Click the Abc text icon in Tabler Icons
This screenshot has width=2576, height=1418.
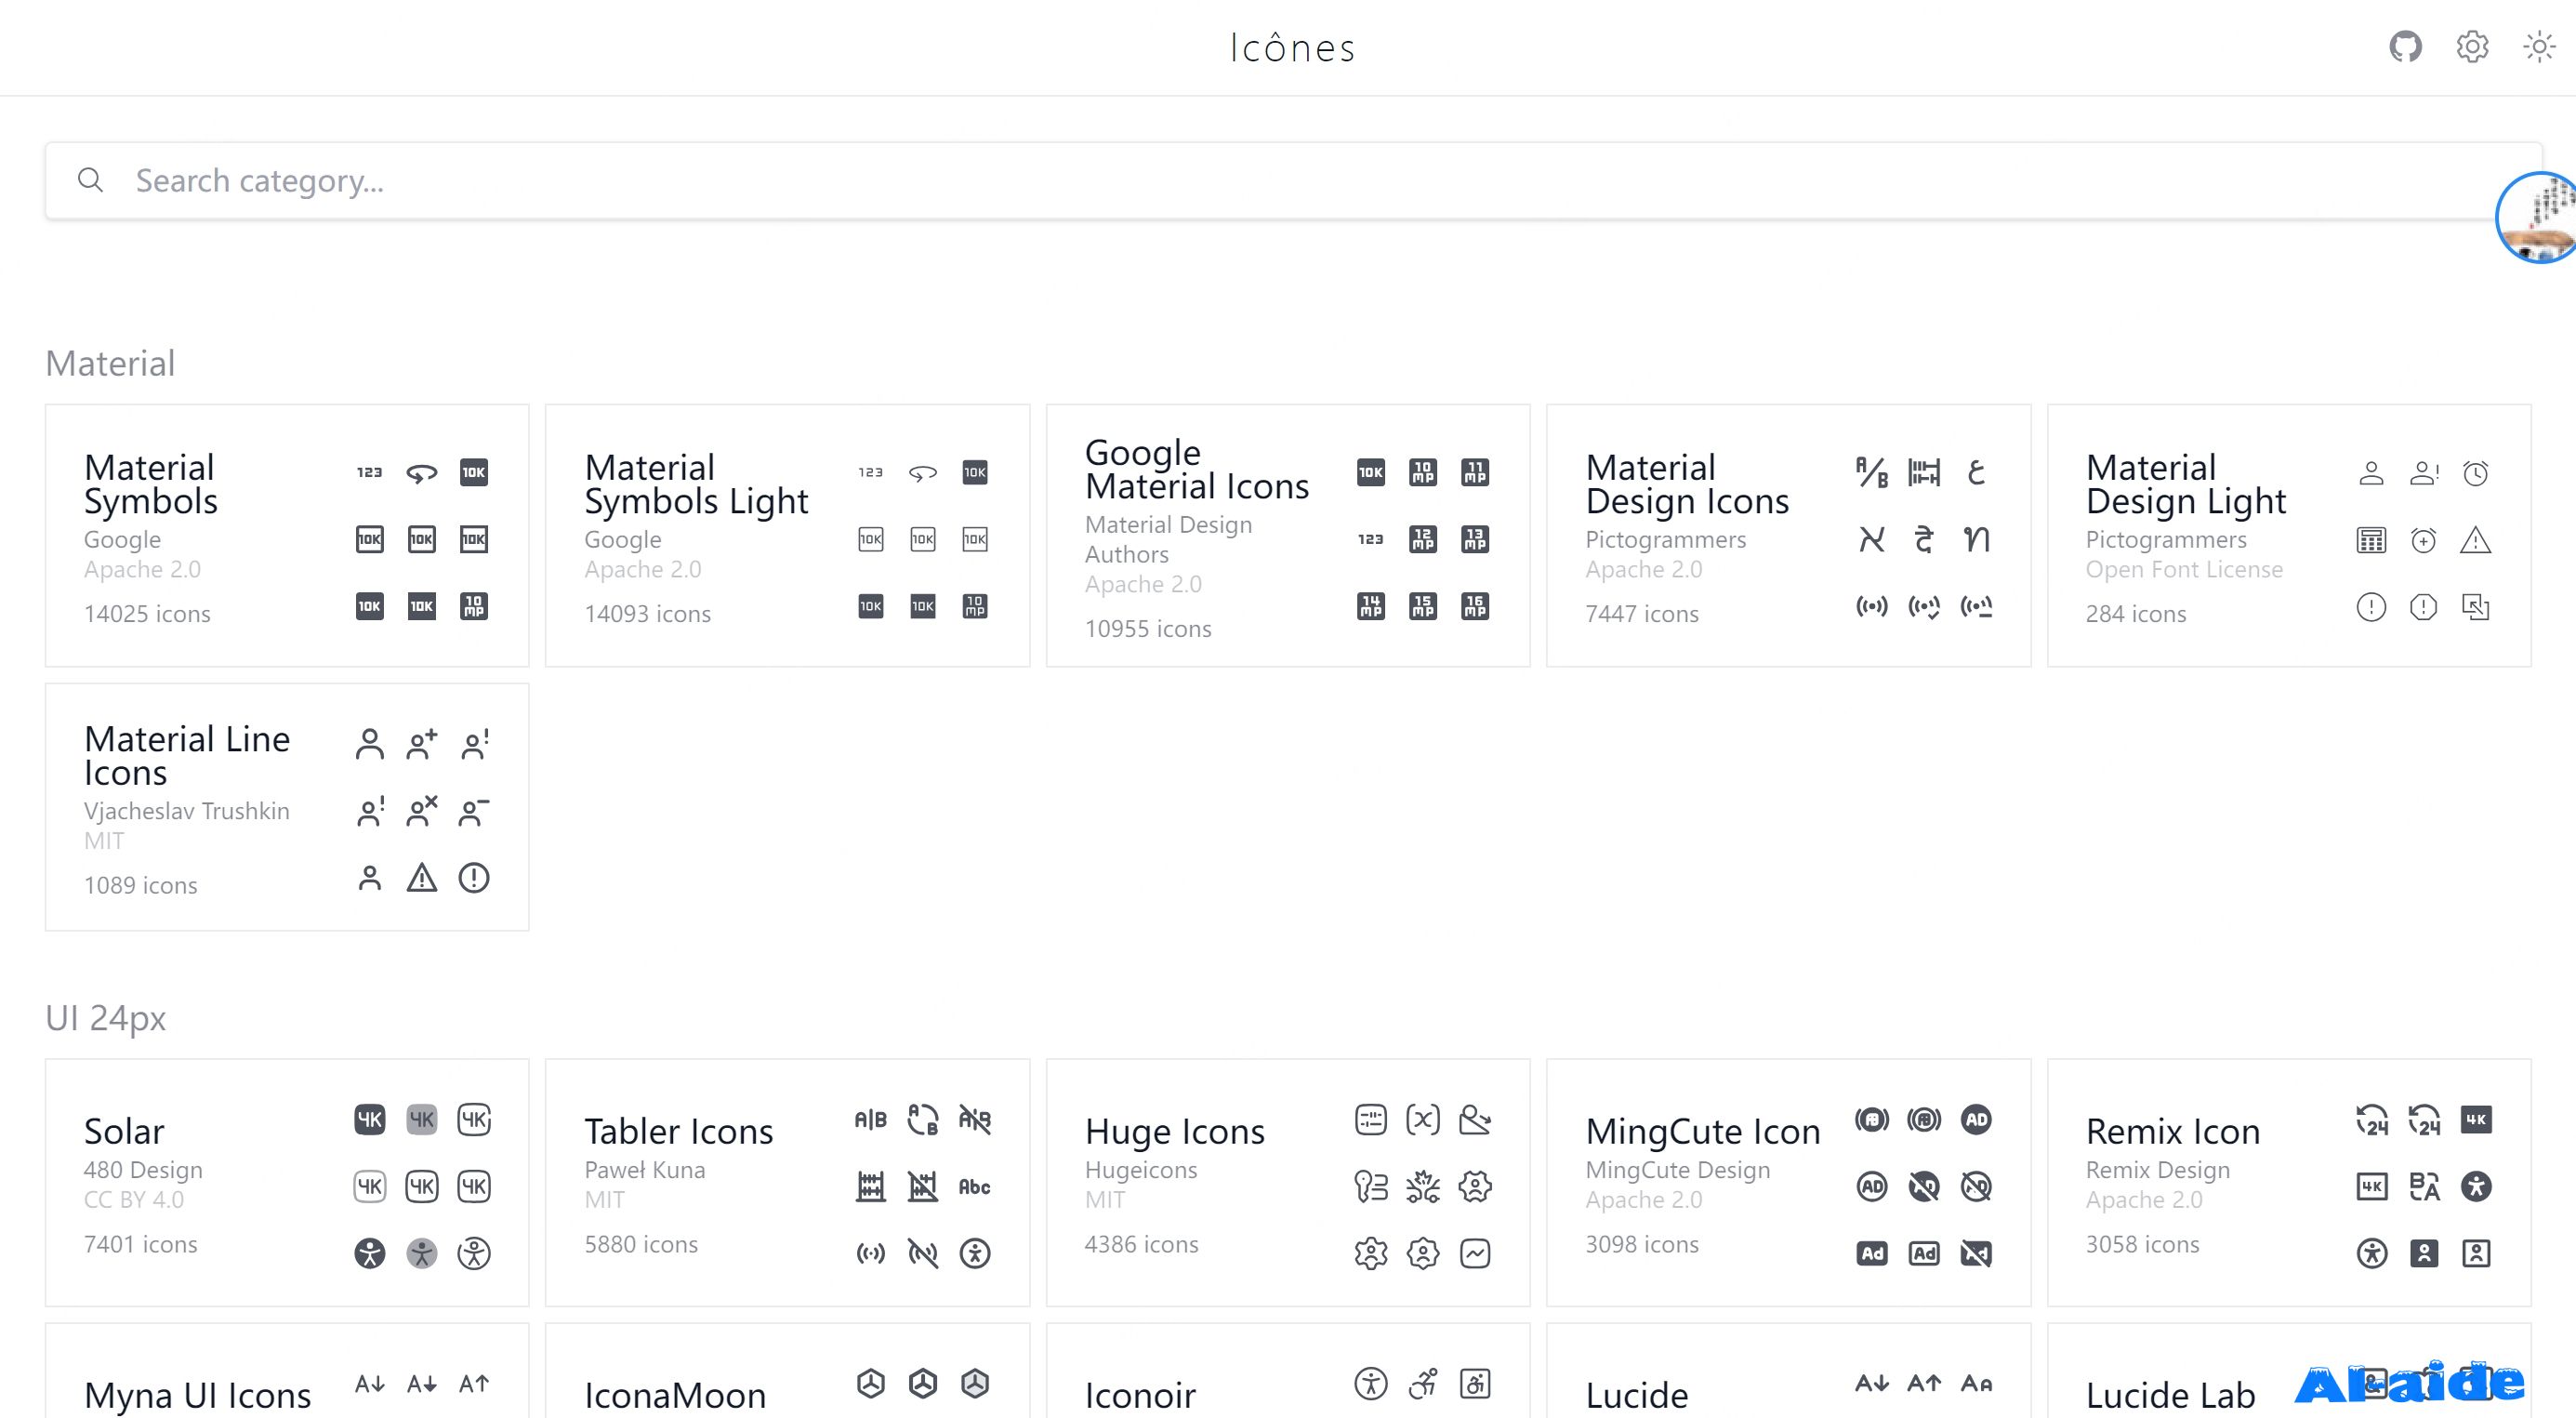[x=975, y=1186]
